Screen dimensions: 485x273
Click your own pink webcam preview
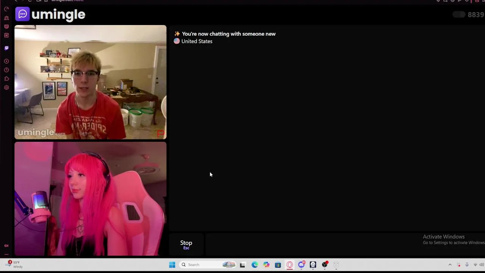pyautogui.click(x=90, y=199)
